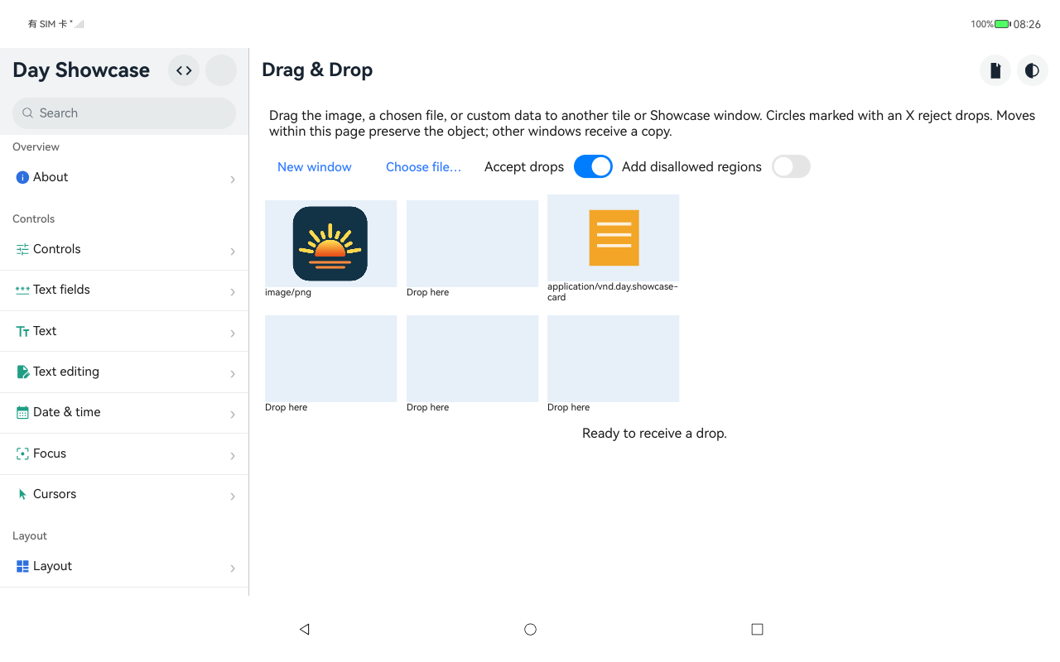Click the bottom-right empty drop tile
1060x662 pixels.
pyautogui.click(x=614, y=358)
